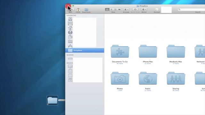
Task: Click the Quick Look eye button
Action: [x=135, y=9]
